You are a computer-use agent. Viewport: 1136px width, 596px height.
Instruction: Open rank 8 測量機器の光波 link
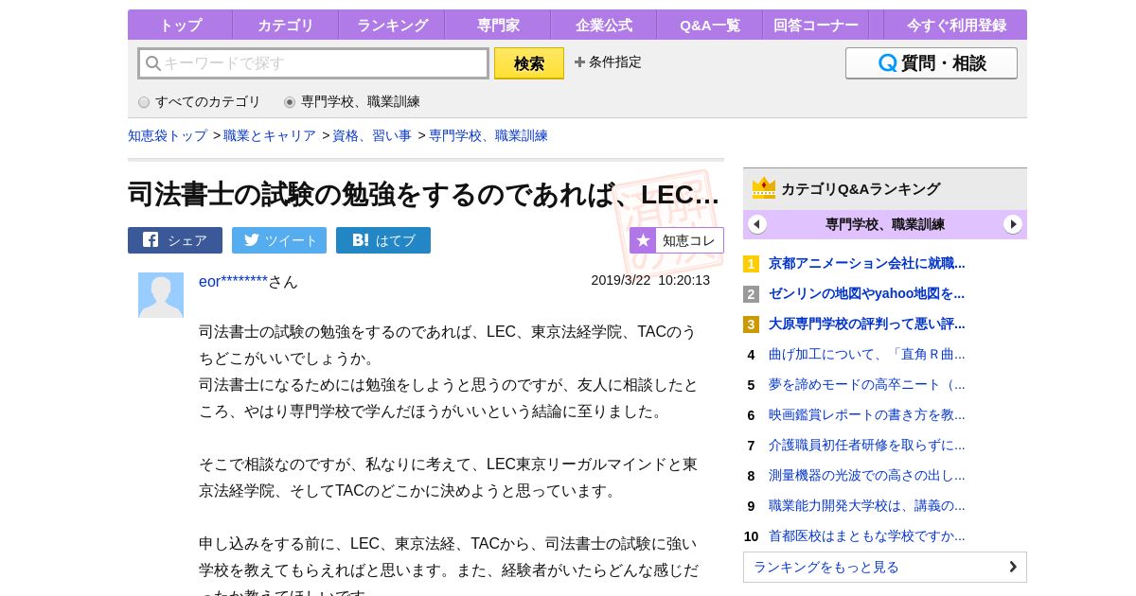pyautogui.click(x=867, y=475)
